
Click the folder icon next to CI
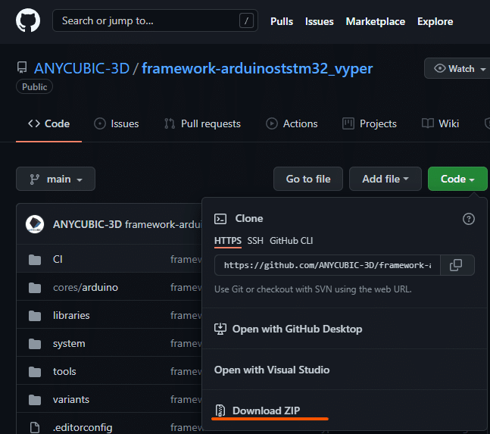pyautogui.click(x=35, y=259)
